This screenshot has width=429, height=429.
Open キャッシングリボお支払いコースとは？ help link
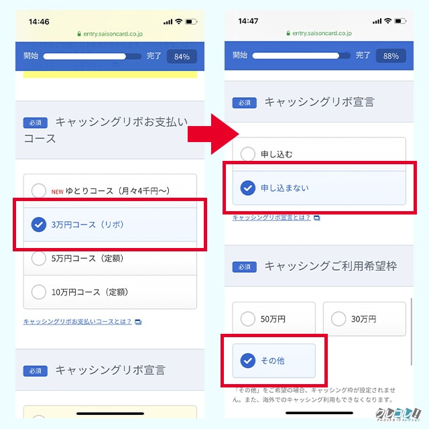[78, 322]
